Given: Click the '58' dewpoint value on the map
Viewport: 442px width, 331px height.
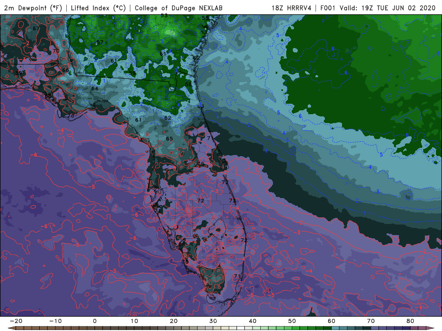Looking at the screenshot, I should click(188, 84).
